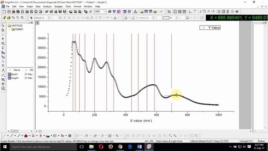Expand the column plot types dropdown arrow
This screenshot has height=151, width=268.
(x=29, y=136)
